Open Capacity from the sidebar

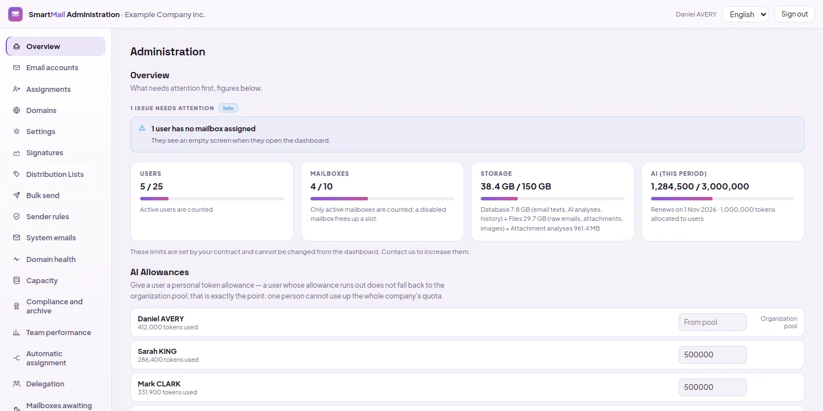coord(56,281)
